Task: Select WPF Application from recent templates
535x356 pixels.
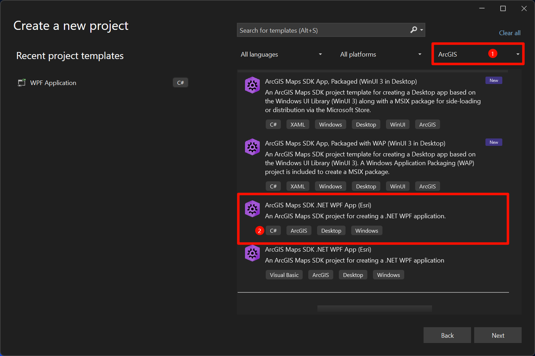Action: coord(102,83)
